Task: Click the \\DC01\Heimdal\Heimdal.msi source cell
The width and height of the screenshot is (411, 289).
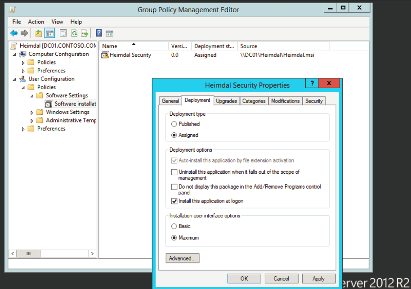Action: [277, 55]
